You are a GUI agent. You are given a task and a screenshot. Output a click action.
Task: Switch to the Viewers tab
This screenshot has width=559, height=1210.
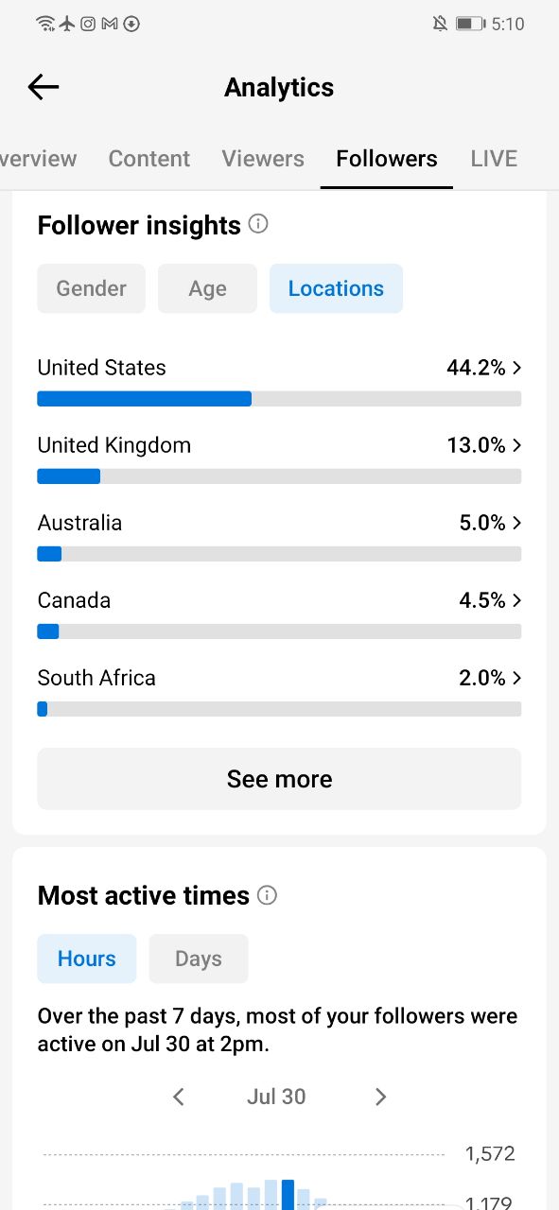point(263,159)
